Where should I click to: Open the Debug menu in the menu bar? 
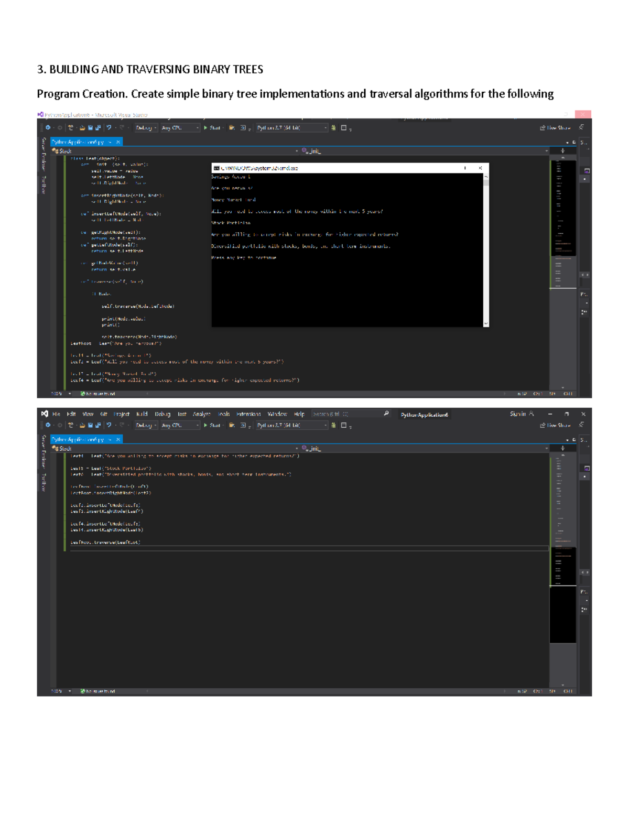(162, 414)
